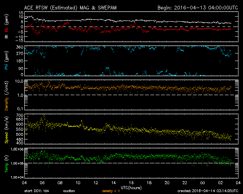Click the 00 hour tick label

tap(202, 183)
